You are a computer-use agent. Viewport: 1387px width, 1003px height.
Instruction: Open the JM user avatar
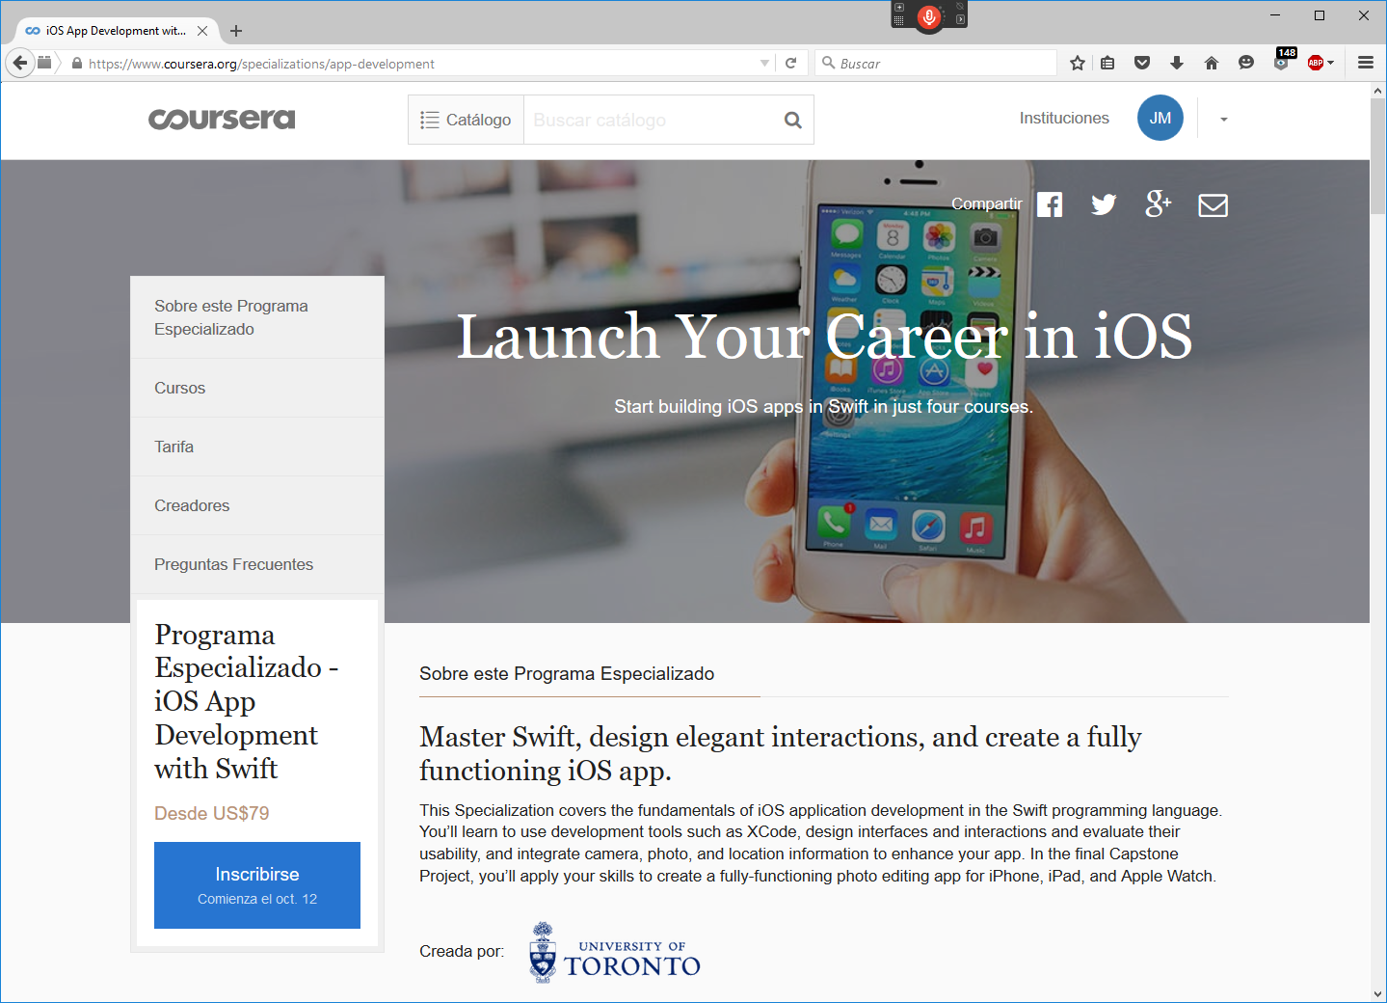[1160, 118]
